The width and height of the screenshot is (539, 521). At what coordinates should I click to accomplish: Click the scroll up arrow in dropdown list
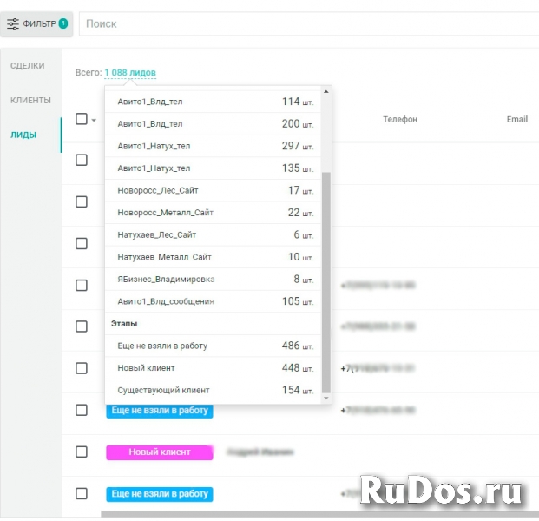[x=326, y=91]
